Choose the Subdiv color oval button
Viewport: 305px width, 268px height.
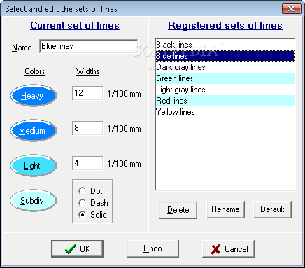(x=34, y=201)
